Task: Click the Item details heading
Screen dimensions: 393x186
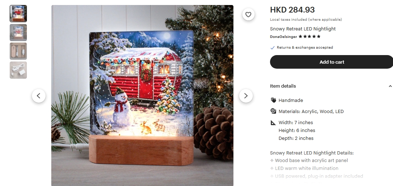Action: tap(283, 86)
